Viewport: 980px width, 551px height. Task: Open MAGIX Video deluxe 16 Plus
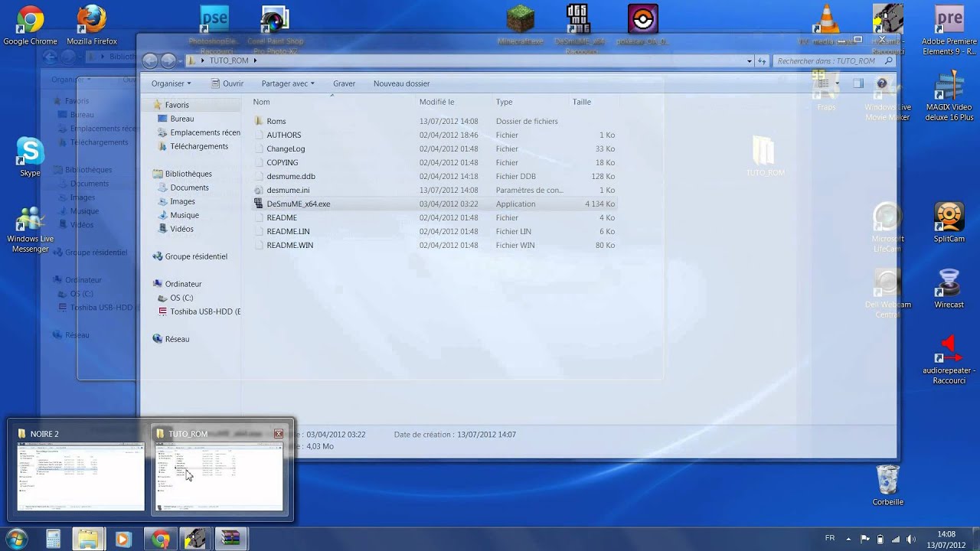click(x=949, y=96)
